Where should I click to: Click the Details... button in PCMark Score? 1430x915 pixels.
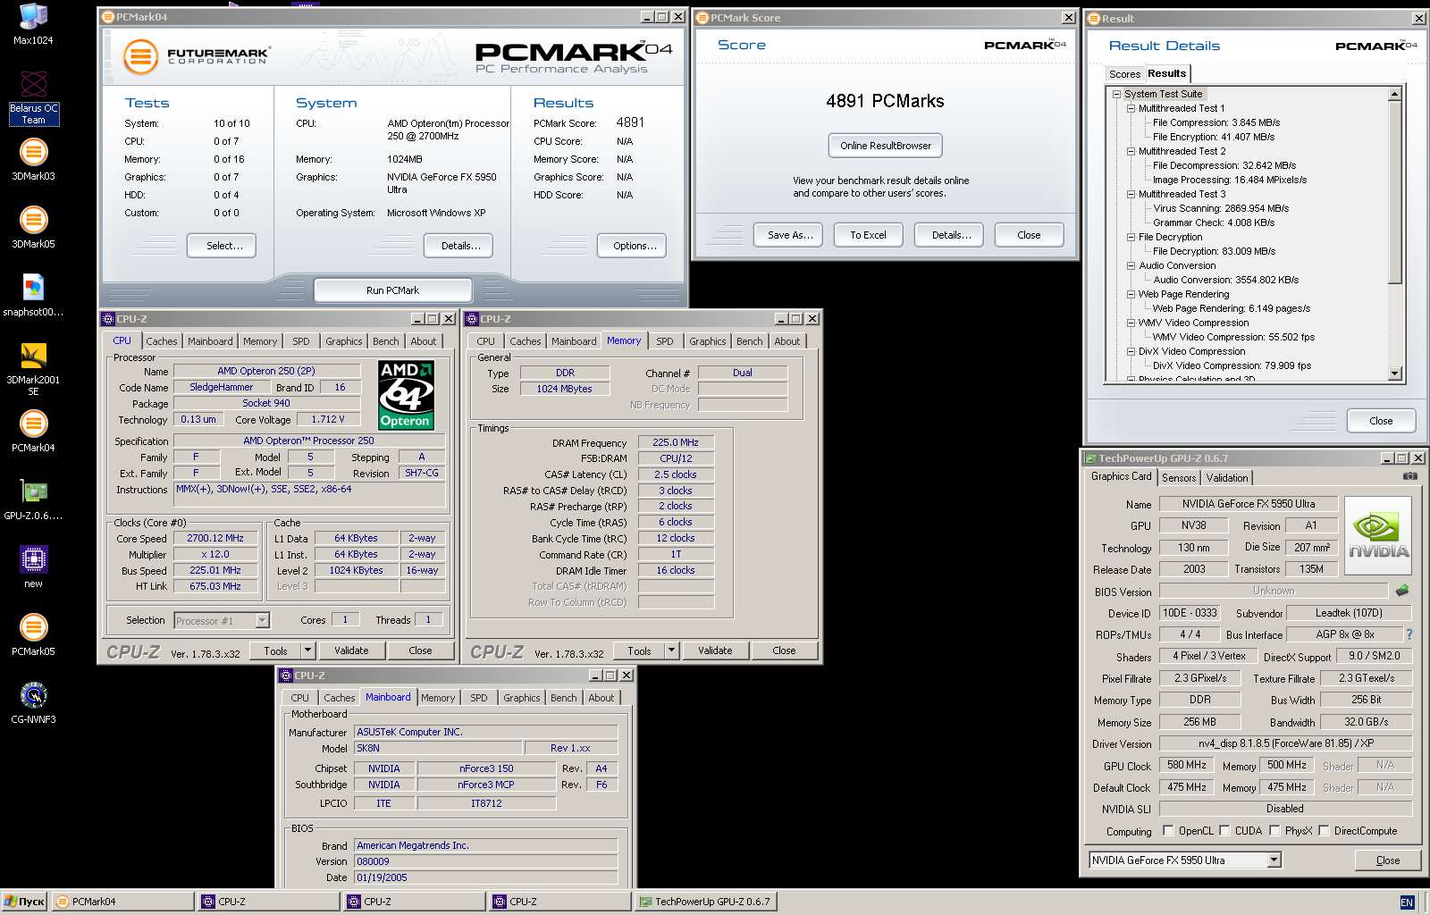tap(951, 235)
